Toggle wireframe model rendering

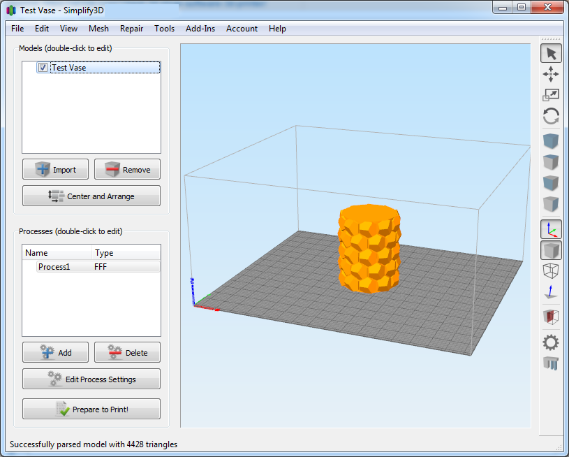point(551,271)
